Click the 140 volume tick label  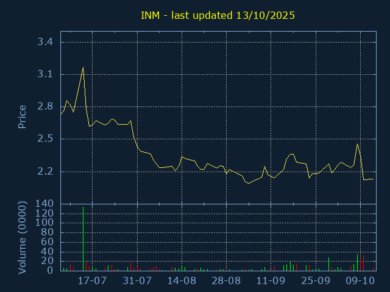point(44,204)
